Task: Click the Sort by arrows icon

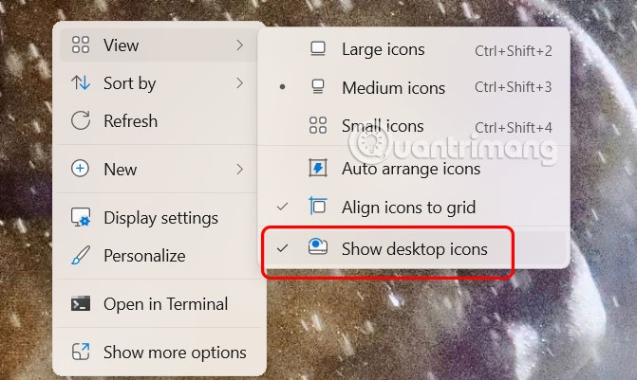Action: (x=81, y=83)
